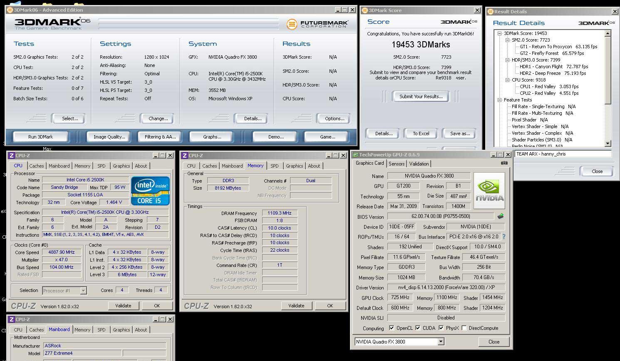Click the 1109.3 MHz DRAM Frequency value

point(279,213)
